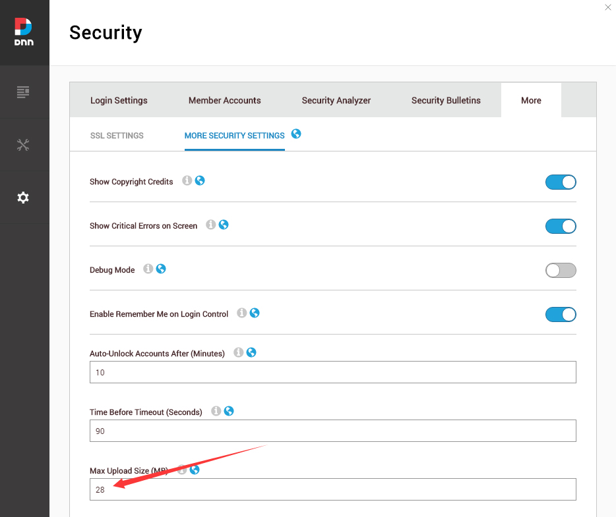Switch to the Login Settings tab
Image resolution: width=616 pixels, height=517 pixels.
point(119,100)
